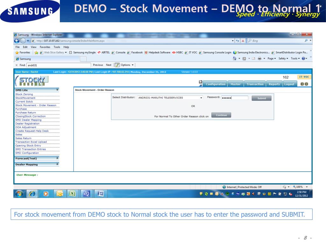Image resolution: width=326 pixels, height=244 pixels.
Task: Open the File menu
Action: point(18,47)
